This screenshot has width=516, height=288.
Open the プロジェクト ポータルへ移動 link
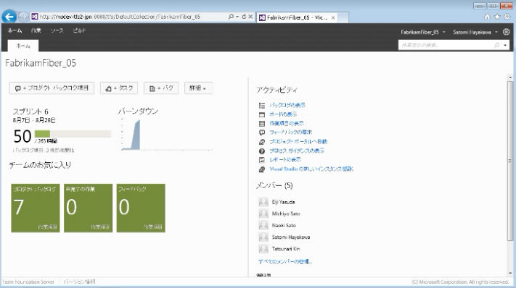[x=298, y=141]
